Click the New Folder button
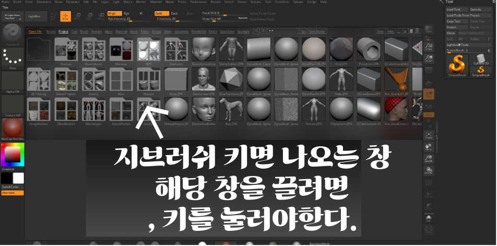The image size is (497, 246). pos(317,31)
